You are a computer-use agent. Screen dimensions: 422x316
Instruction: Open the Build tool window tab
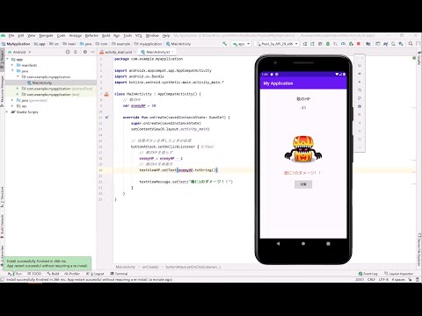click(x=53, y=274)
